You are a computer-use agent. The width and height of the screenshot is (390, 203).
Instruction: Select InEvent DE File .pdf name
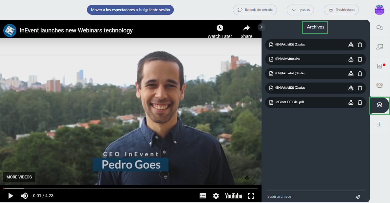[289, 102]
